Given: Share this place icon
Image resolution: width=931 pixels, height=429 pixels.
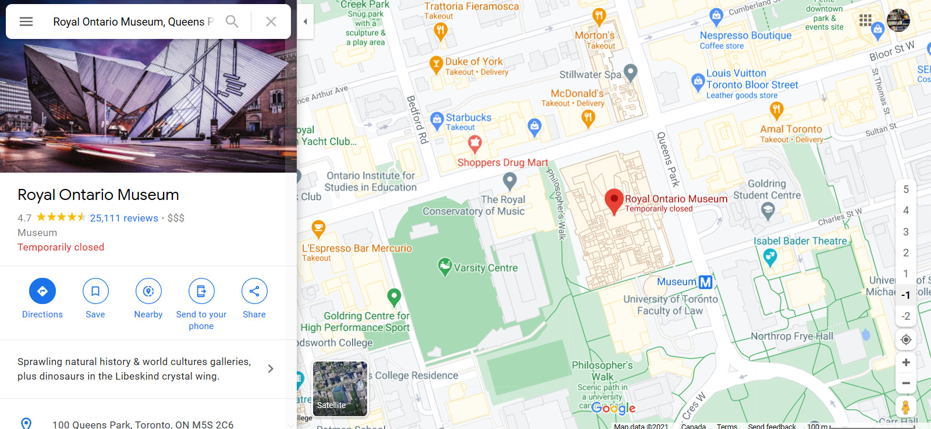Looking at the screenshot, I should (254, 291).
